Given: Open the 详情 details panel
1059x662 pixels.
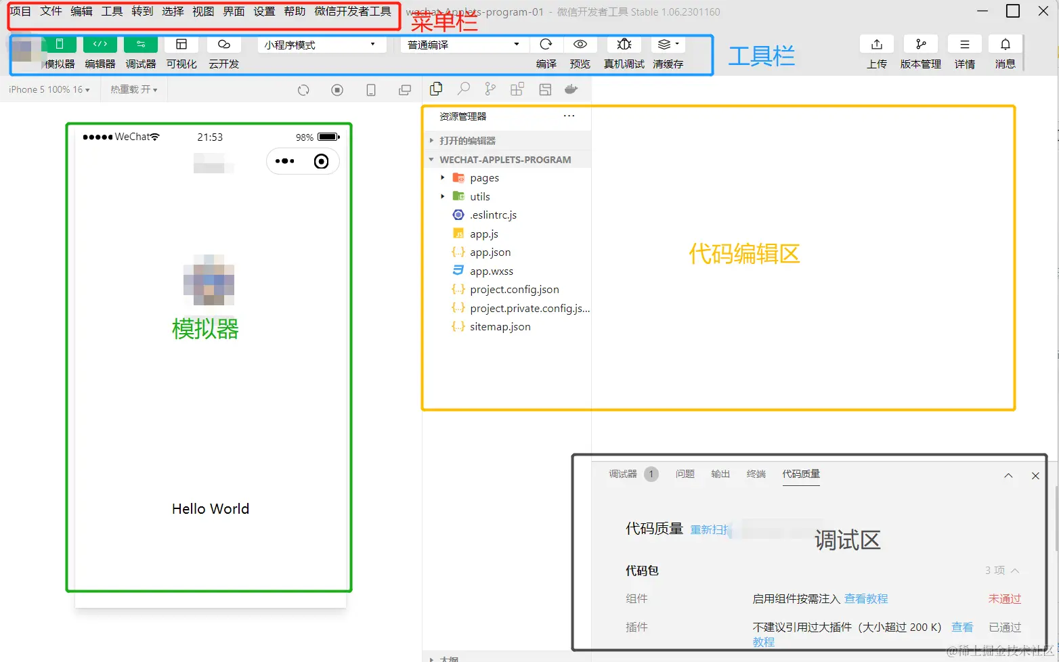Looking at the screenshot, I should [965, 45].
